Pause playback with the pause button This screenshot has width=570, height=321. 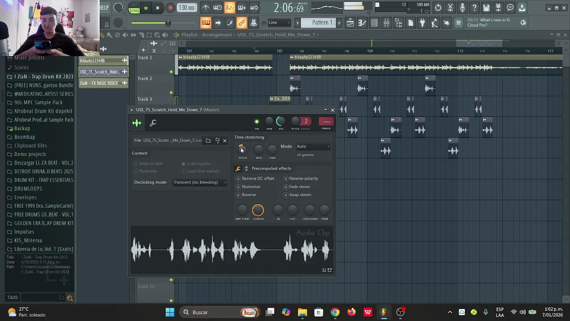[x=146, y=8]
